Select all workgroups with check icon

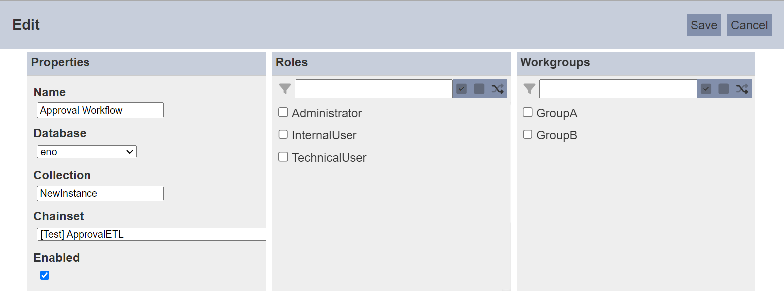[x=706, y=89]
